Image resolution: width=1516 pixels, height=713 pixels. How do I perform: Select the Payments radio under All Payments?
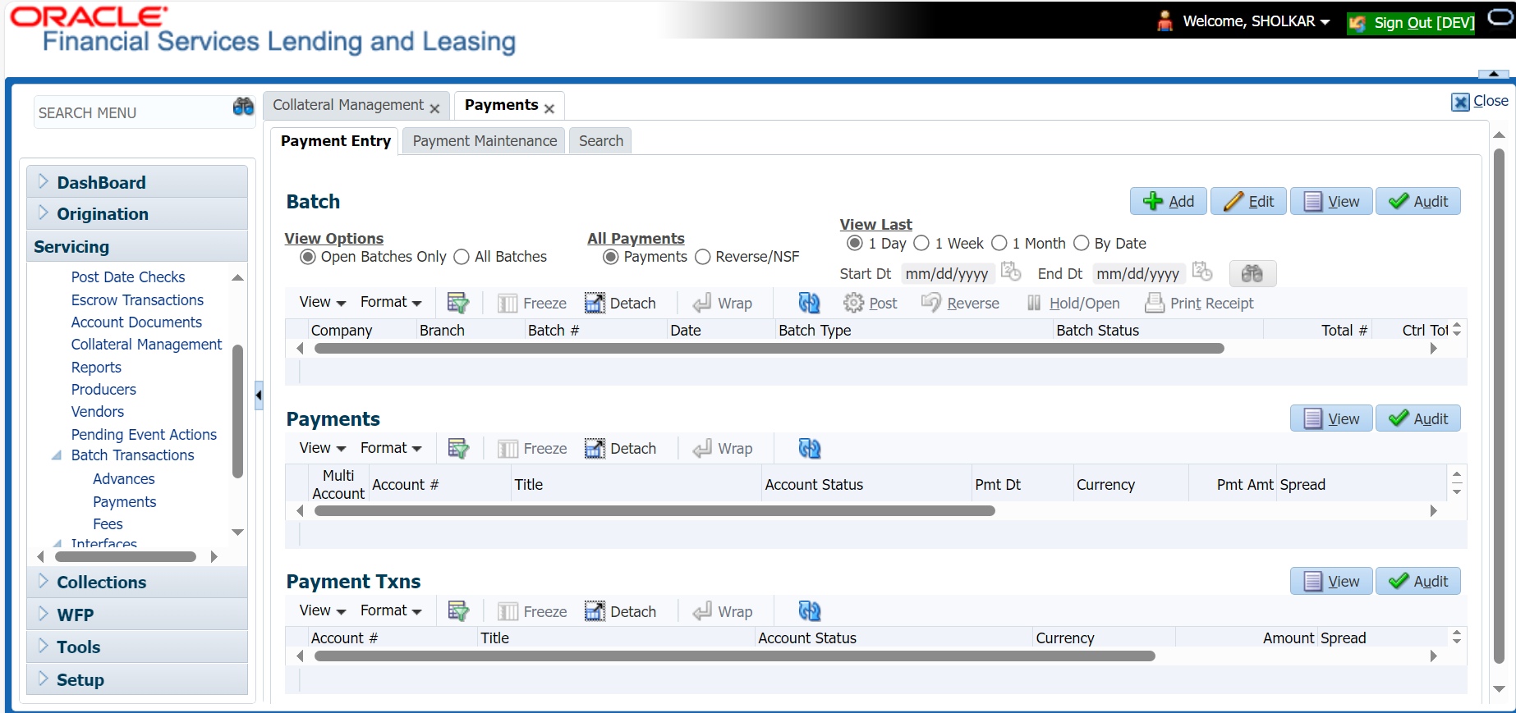click(611, 257)
